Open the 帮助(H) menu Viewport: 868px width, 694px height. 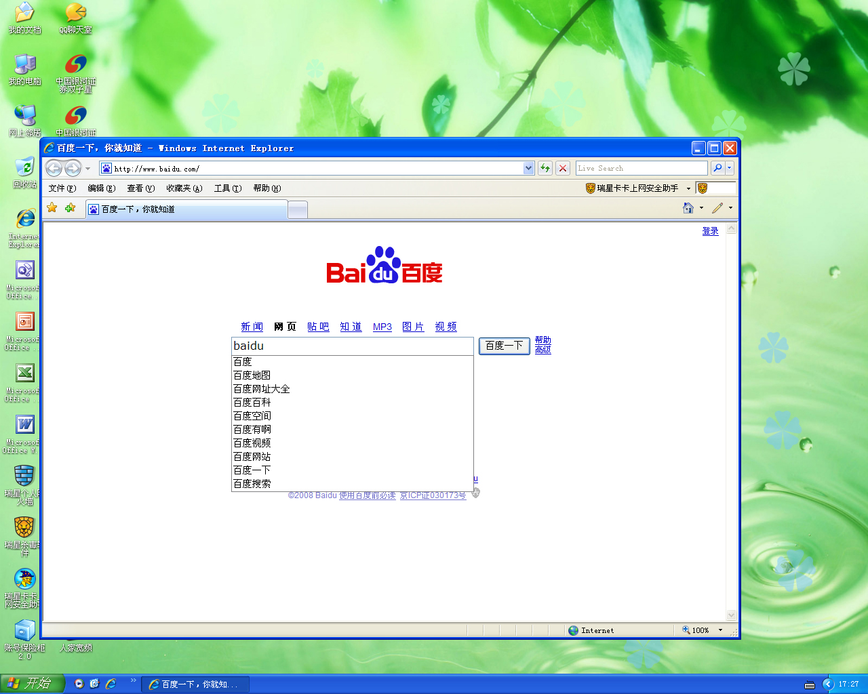(x=267, y=188)
